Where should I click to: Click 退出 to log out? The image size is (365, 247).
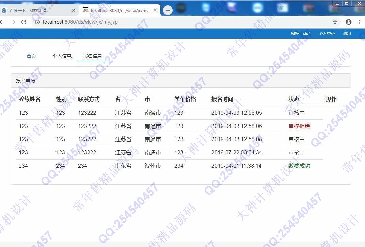[x=347, y=33]
